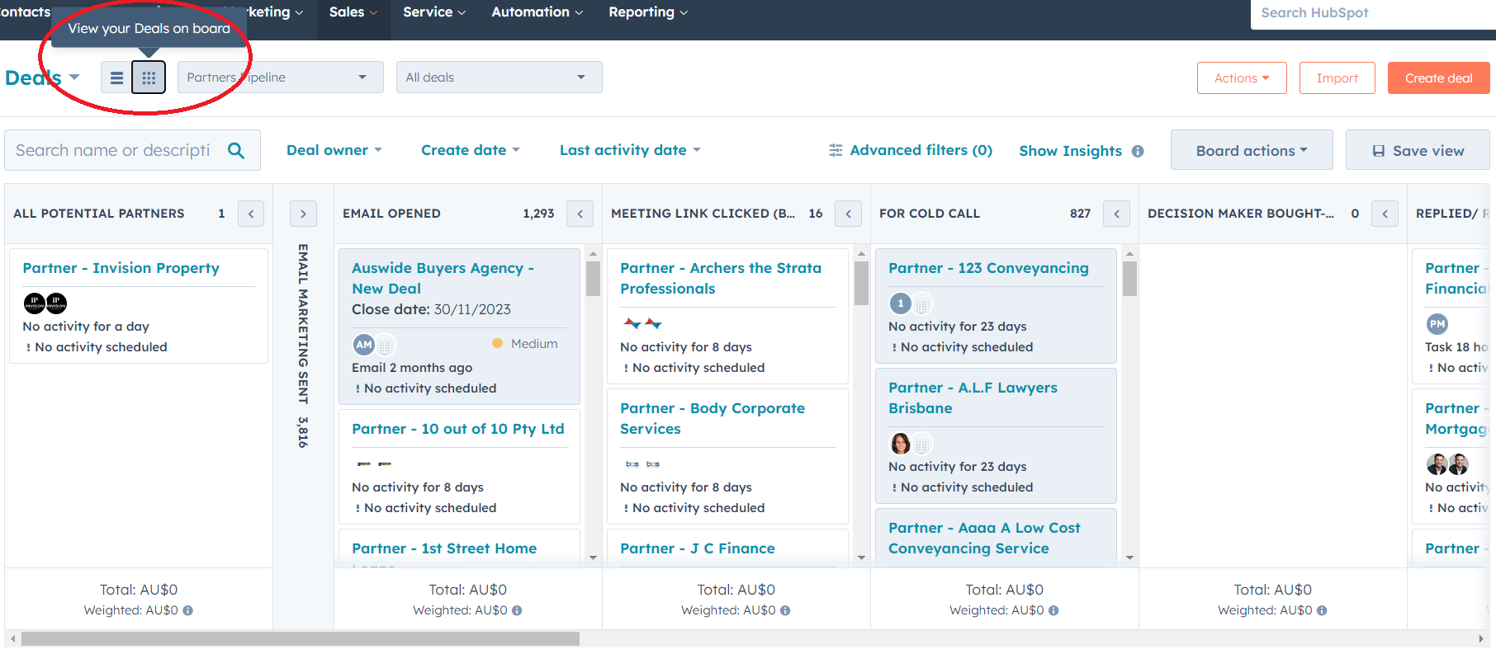The height and width of the screenshot is (654, 1496).
Task: Click the horizontal board scrollbar
Action: tap(301, 639)
